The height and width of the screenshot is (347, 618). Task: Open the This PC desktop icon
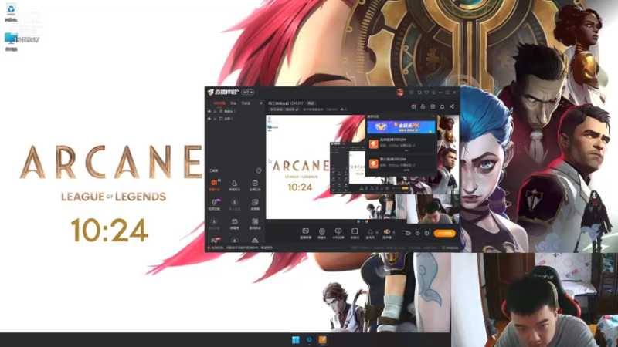[11, 42]
